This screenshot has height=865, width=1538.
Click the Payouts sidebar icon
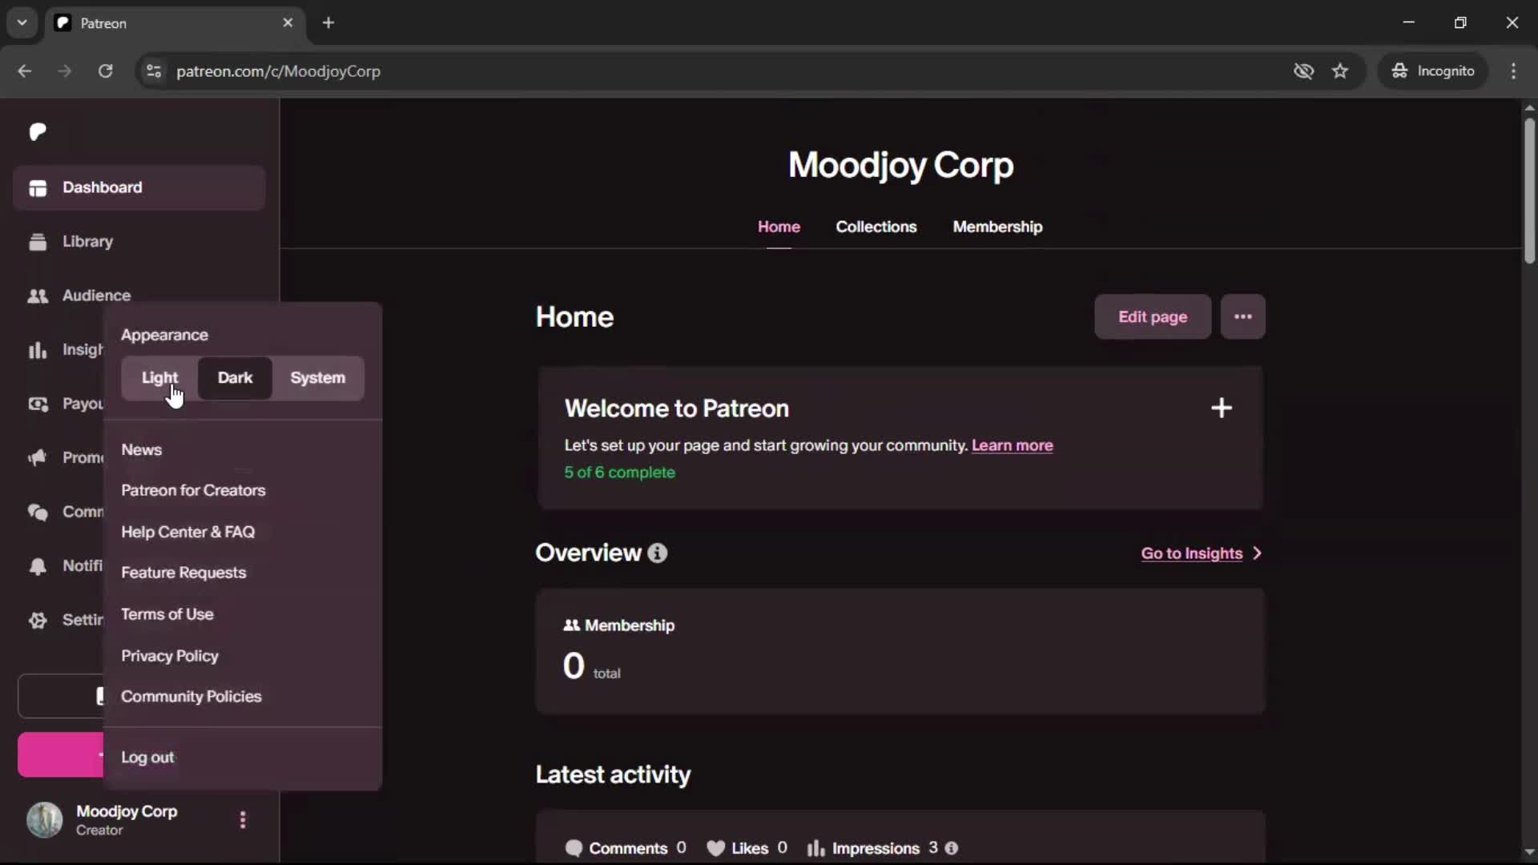coord(38,404)
